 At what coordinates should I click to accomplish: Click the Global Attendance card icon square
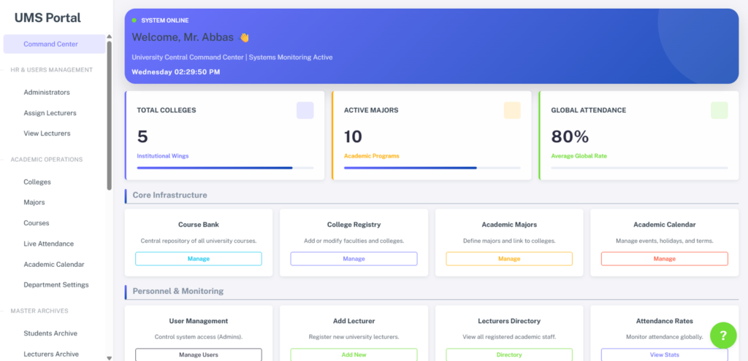719,110
